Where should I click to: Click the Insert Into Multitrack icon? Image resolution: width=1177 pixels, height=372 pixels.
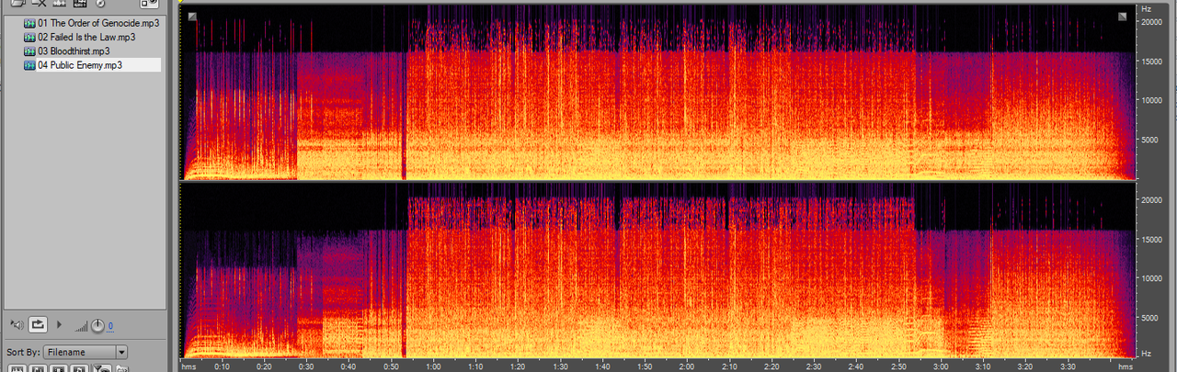pos(60,4)
